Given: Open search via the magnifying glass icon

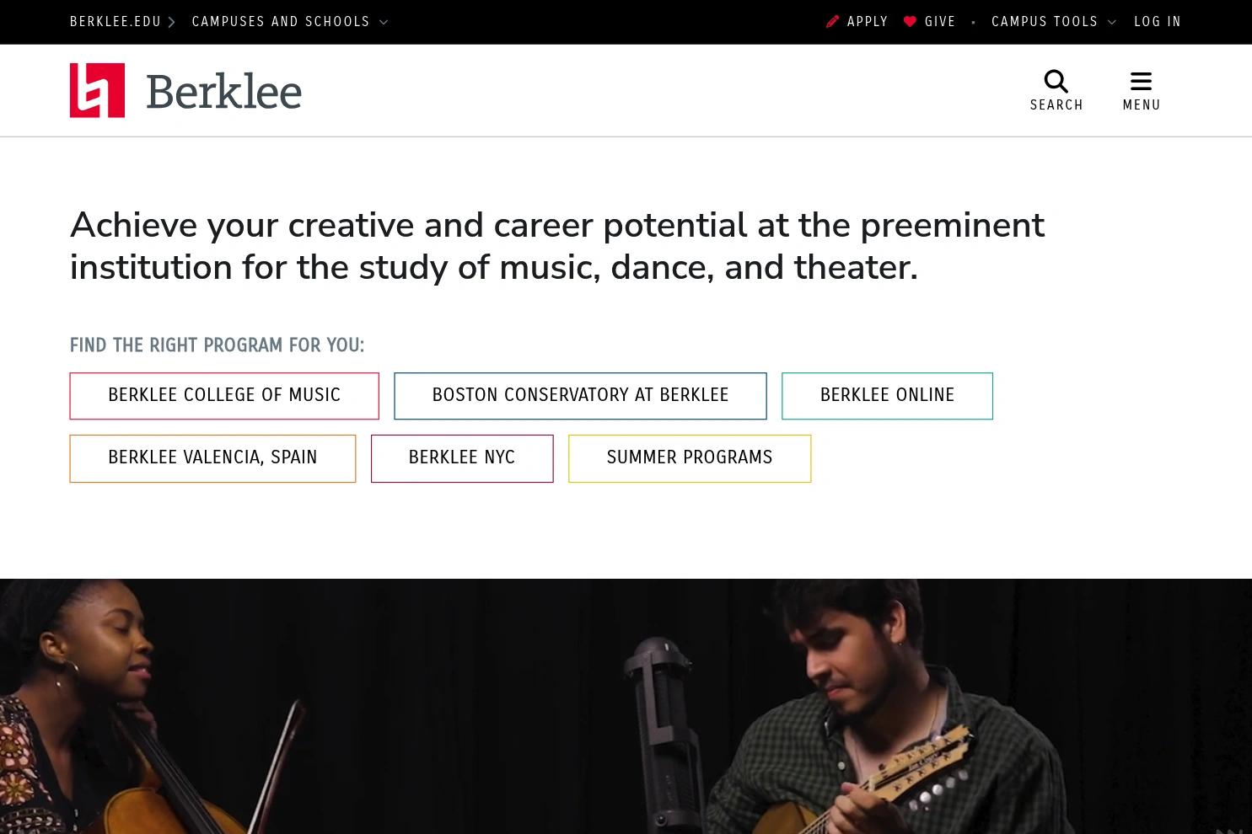Looking at the screenshot, I should pos(1056,82).
